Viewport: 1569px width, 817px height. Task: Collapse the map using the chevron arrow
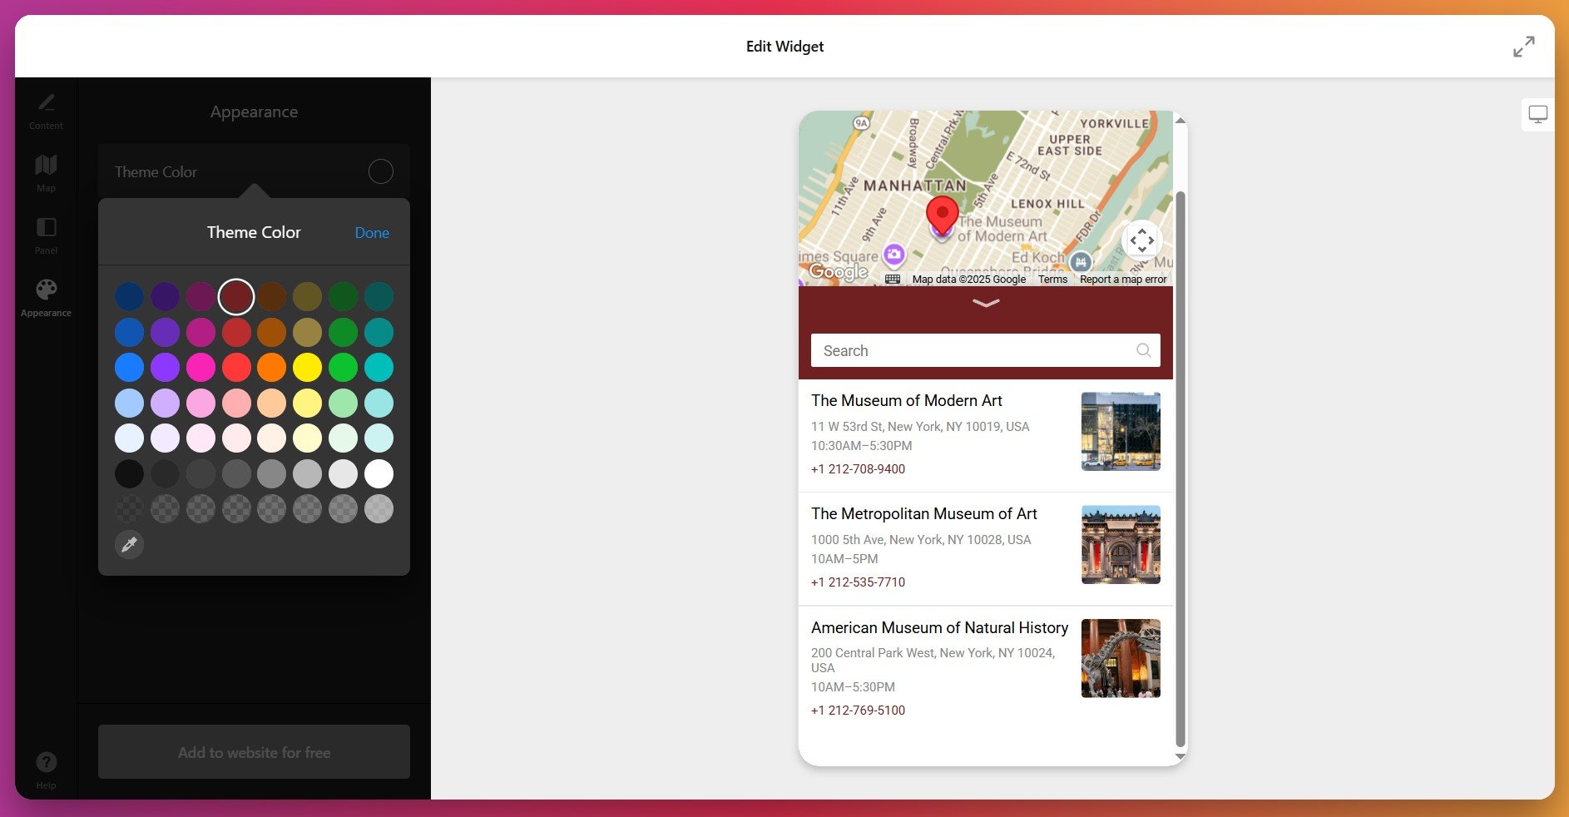(x=986, y=305)
